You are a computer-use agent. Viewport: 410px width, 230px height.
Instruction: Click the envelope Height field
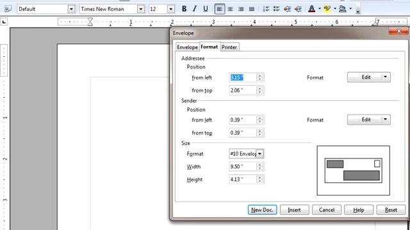click(243, 180)
